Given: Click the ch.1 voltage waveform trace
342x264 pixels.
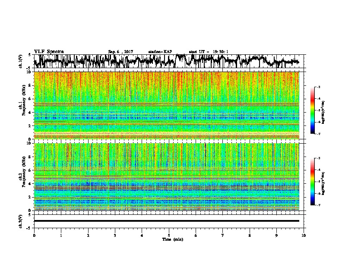Looking at the screenshot, I should [167, 61].
